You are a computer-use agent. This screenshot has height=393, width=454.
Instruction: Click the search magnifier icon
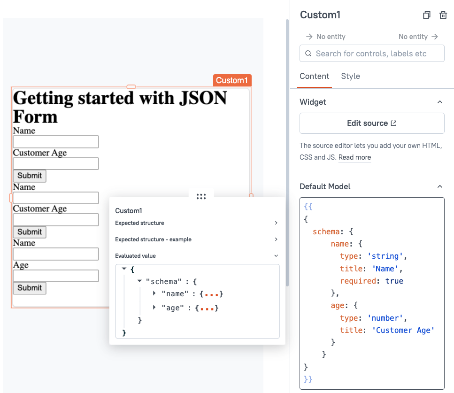coord(308,53)
